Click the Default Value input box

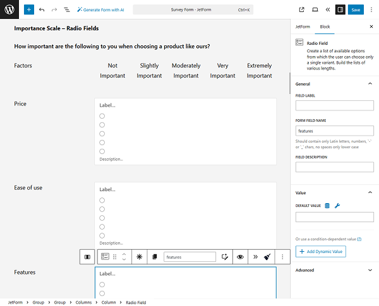[335, 217]
